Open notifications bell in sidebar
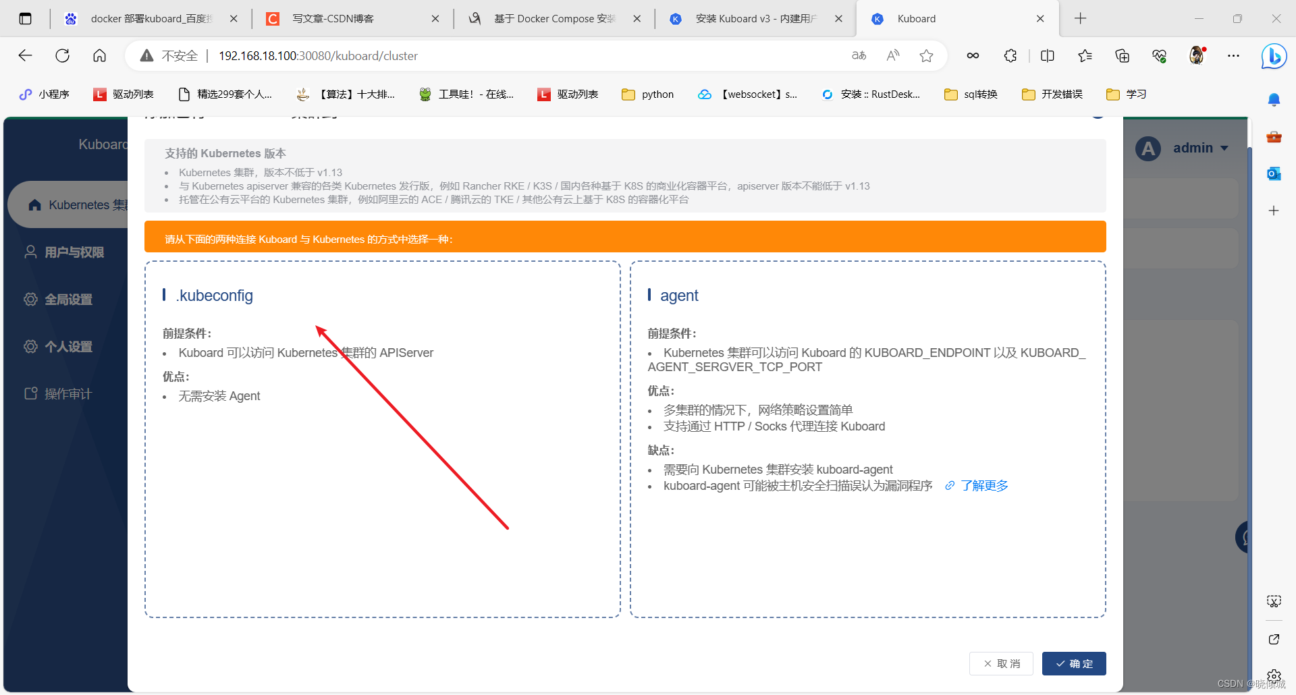This screenshot has height=695, width=1296. 1274,100
